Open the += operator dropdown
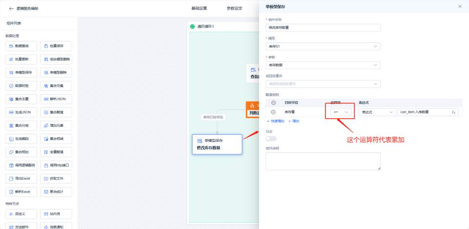Screen dimensions: 469x229 click(341, 112)
